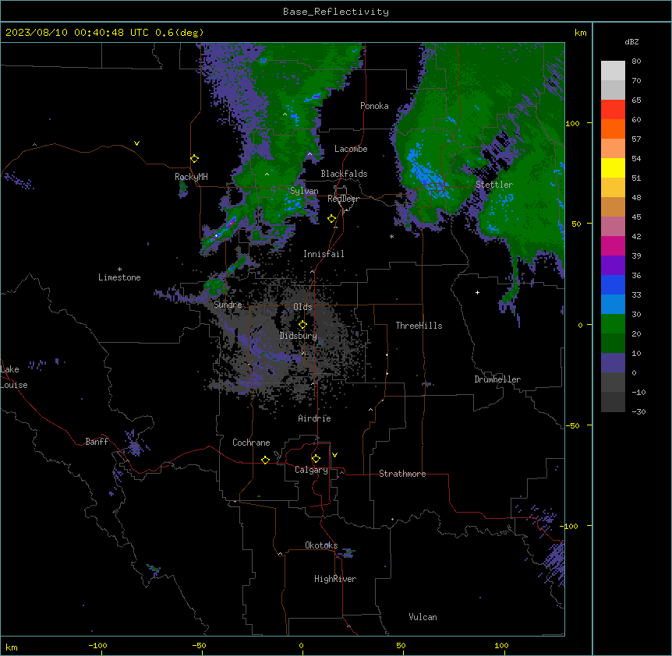The height and width of the screenshot is (656, 672).
Task: Click the -50 tick label on bottom axis
Action: (x=199, y=645)
